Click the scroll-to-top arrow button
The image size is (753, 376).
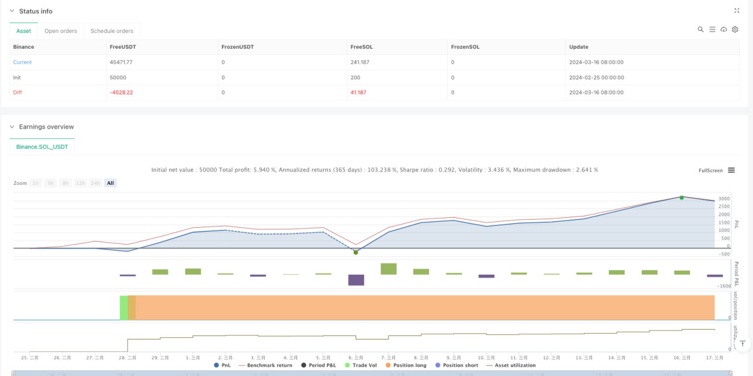tap(743, 344)
